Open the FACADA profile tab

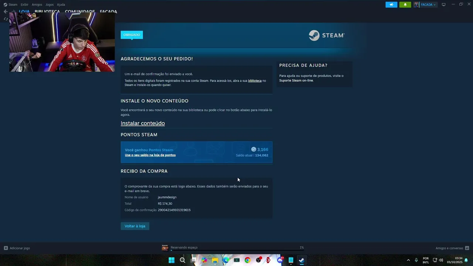[108, 11]
